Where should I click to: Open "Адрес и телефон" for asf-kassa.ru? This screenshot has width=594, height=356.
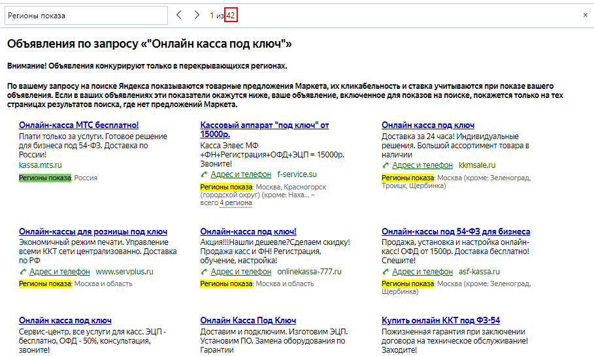coord(422,272)
